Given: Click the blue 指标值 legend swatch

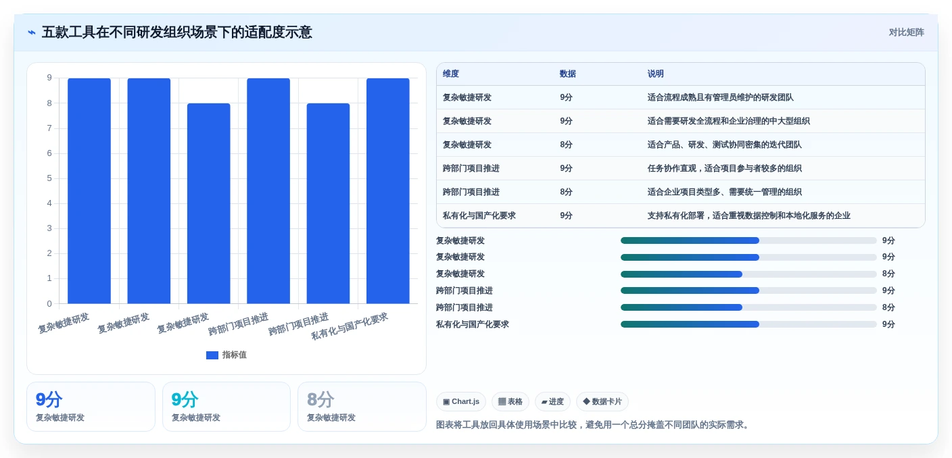Looking at the screenshot, I should 212,355.
